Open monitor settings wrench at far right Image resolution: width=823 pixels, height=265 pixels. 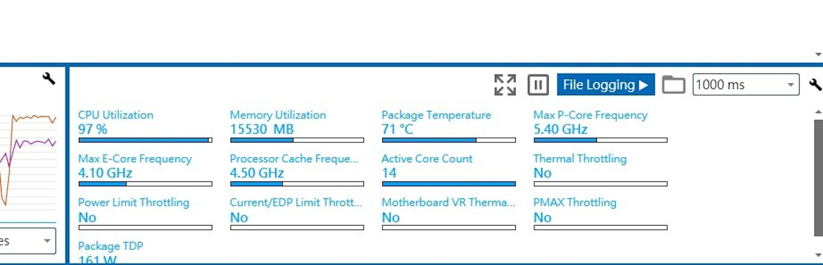click(x=816, y=85)
